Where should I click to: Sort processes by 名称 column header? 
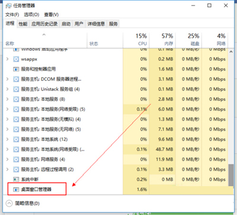click(x=45, y=40)
